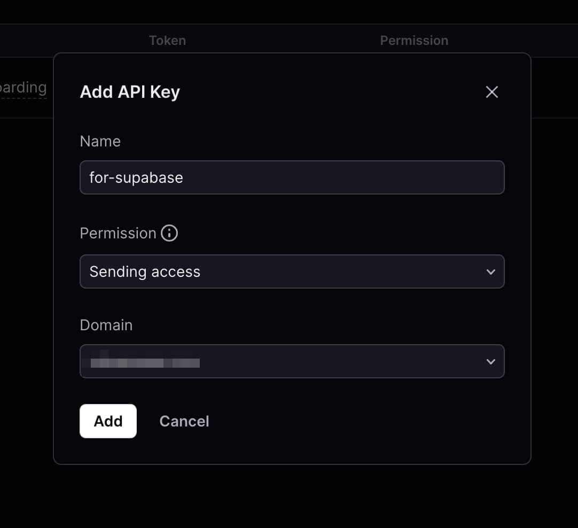The width and height of the screenshot is (578, 528).
Task: Click the Permission info icon
Action: coord(169,233)
